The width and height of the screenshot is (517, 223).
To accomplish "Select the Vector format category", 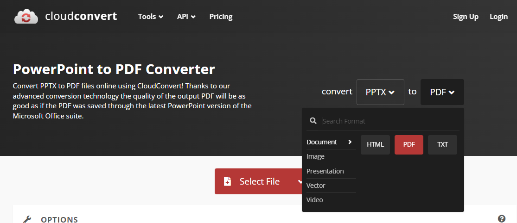I will click(331, 186).
